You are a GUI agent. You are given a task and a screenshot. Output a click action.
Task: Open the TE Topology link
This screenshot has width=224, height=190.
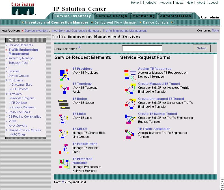pyautogui.click(x=82, y=84)
